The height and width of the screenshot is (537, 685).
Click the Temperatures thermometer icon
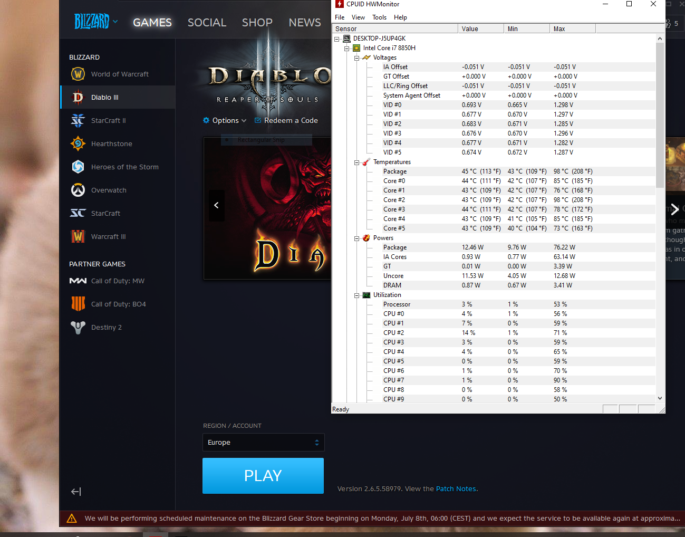click(366, 162)
